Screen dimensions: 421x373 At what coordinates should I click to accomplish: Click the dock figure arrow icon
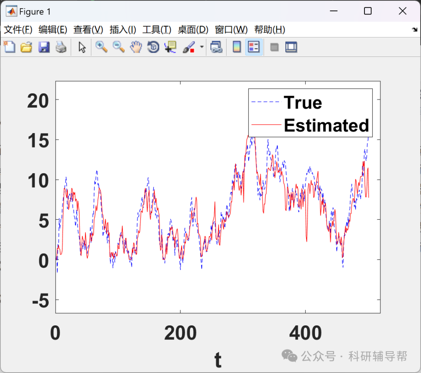415,30
